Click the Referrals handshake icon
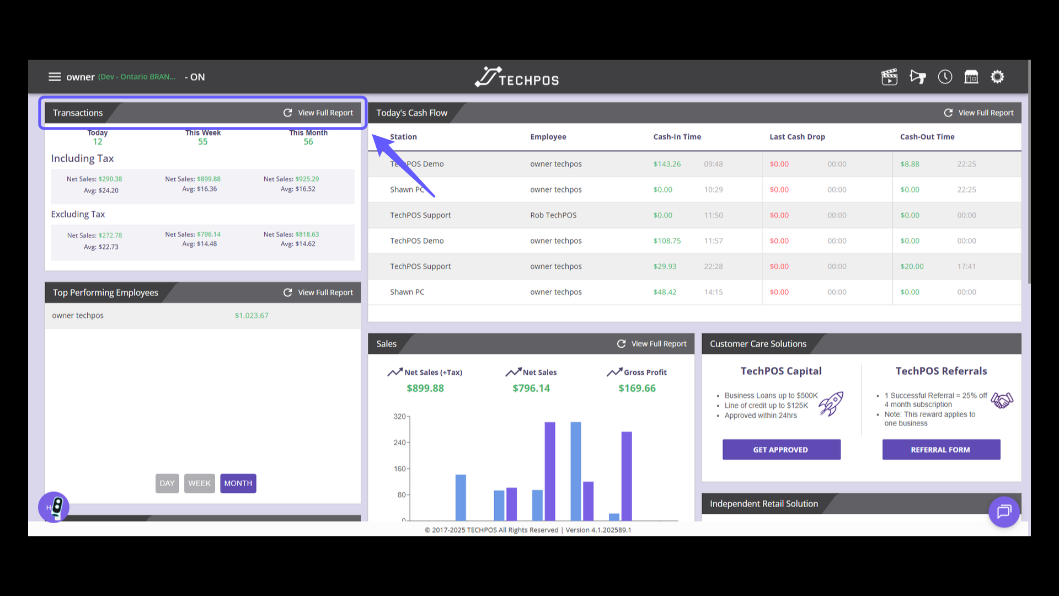The height and width of the screenshot is (596, 1059). 1002,400
